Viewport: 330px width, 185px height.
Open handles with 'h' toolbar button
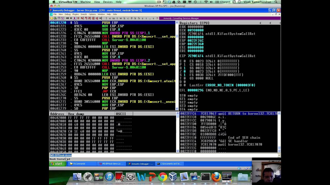[x=124, y=18]
